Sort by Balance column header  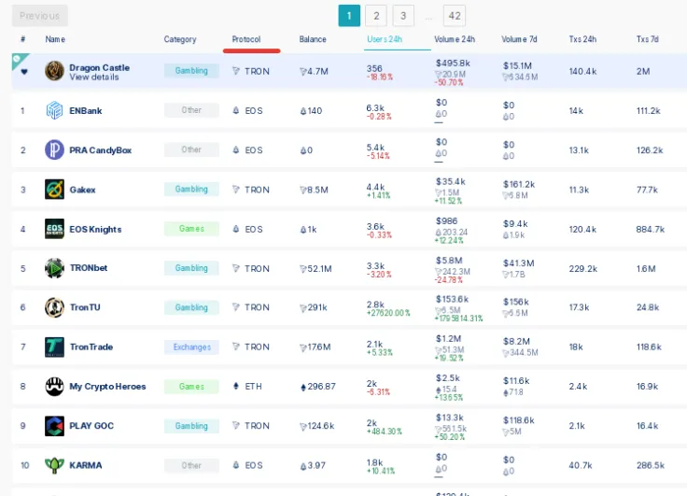pyautogui.click(x=313, y=39)
